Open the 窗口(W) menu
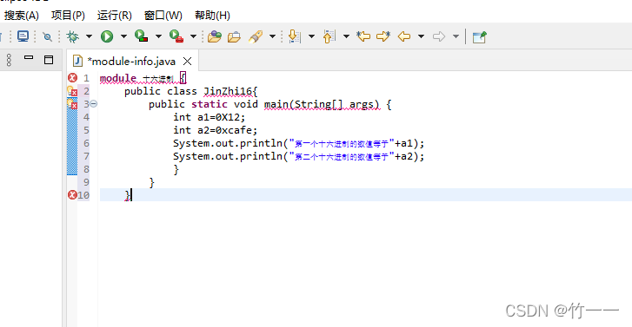Viewport: 632px width, 327px height. click(163, 16)
